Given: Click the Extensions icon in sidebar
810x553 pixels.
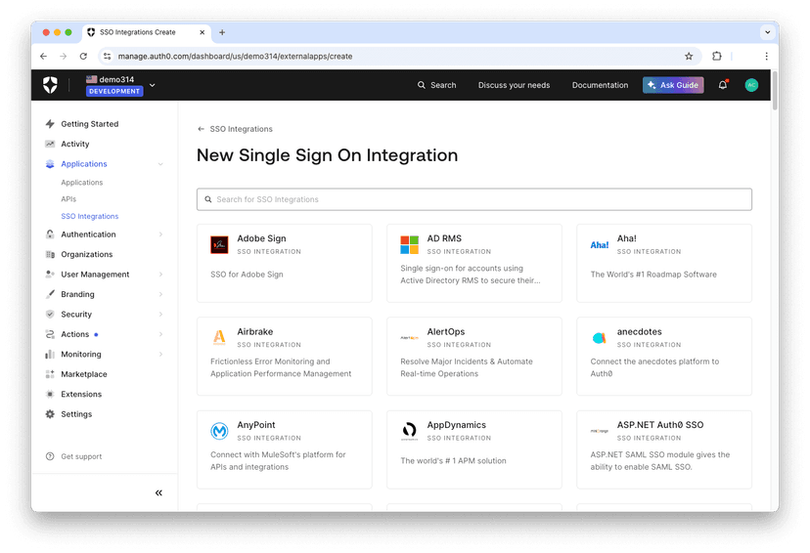Looking at the screenshot, I should (50, 394).
